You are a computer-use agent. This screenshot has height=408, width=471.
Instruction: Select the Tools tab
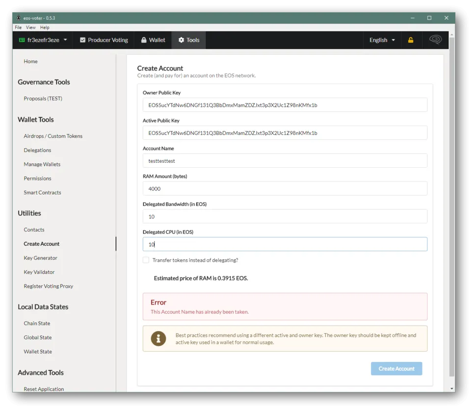(188, 40)
